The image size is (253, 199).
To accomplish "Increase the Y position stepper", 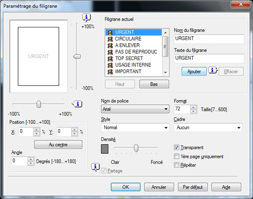I will 74,130.
